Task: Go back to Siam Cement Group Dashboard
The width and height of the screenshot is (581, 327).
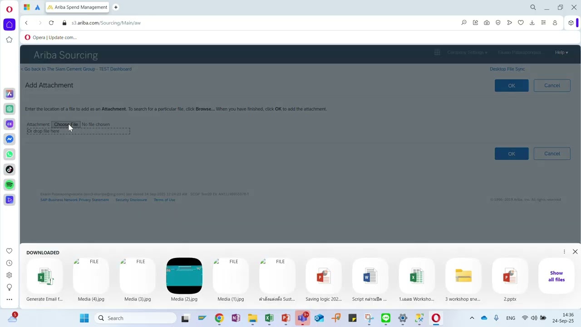Action: (76, 69)
